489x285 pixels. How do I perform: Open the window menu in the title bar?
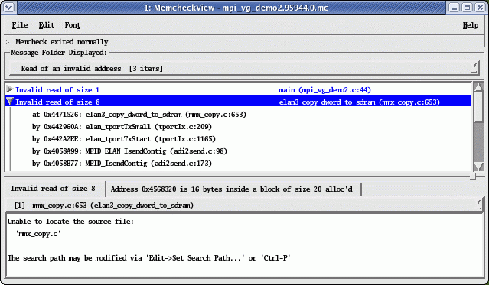[8, 7]
